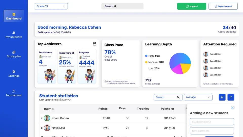Click the name column header
The width and height of the screenshot is (243, 137).
click(49, 109)
